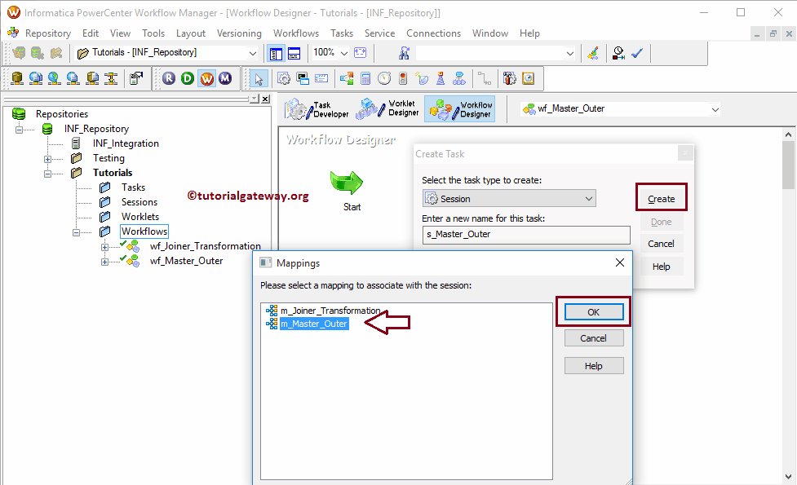Viewport: 797px width, 485px height.
Task: Click the paintbrush cleanup icon
Action: click(593, 53)
